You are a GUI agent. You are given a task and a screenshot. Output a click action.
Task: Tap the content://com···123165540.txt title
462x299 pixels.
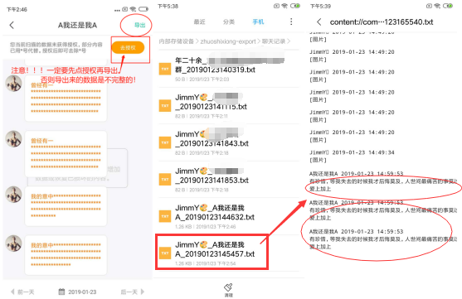(x=382, y=22)
